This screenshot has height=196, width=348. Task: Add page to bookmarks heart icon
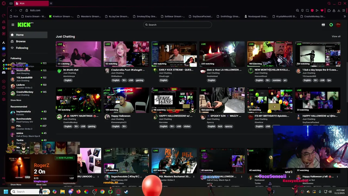322,10
